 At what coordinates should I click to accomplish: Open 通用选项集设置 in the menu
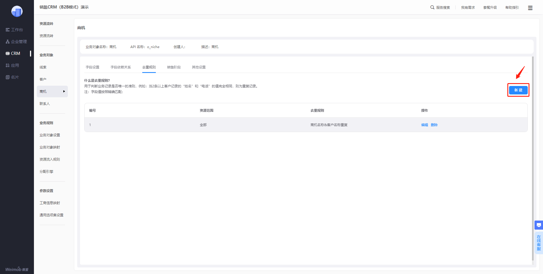coord(51,215)
